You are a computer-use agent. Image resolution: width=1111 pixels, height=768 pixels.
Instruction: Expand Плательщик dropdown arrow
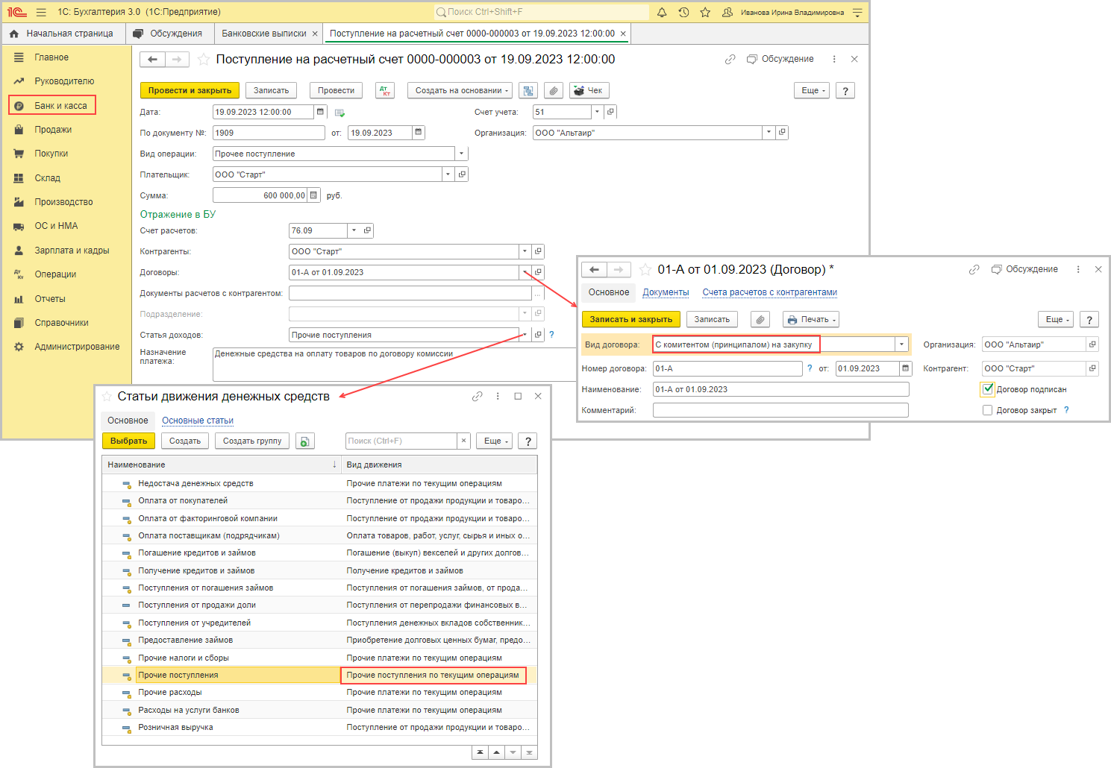(448, 174)
